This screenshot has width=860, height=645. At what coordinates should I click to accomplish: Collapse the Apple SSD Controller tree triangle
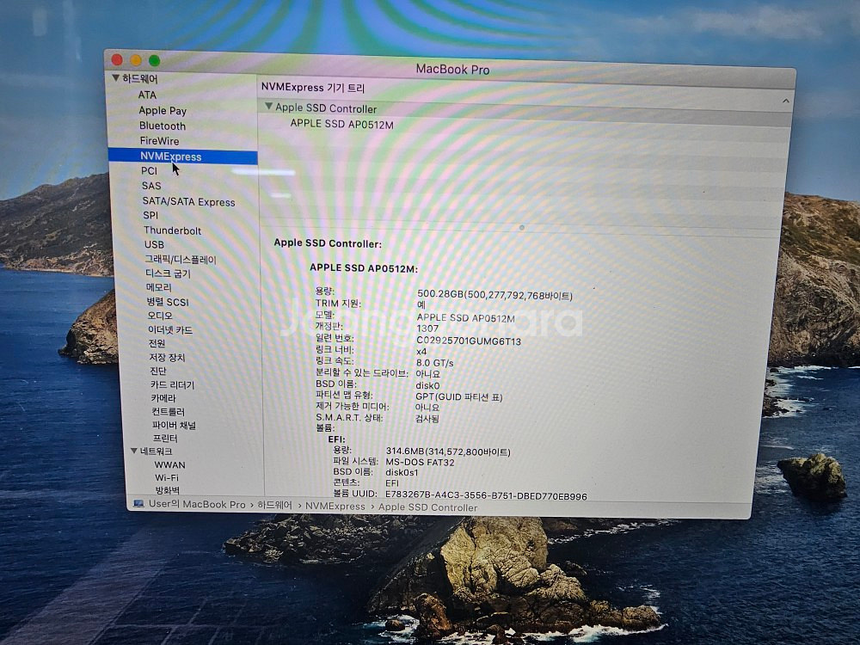tap(268, 107)
